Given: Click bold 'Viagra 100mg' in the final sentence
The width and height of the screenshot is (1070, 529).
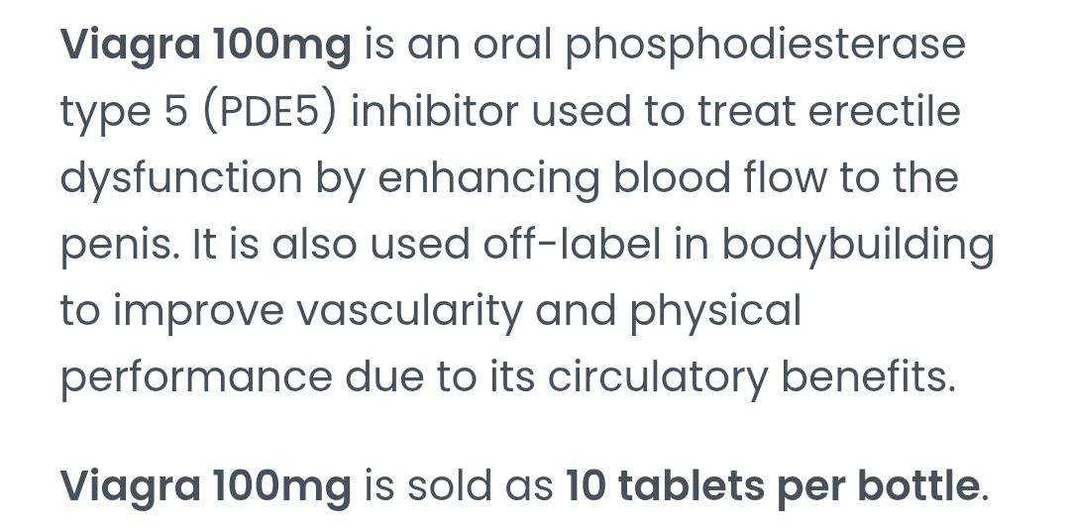Looking at the screenshot, I should 206,485.
